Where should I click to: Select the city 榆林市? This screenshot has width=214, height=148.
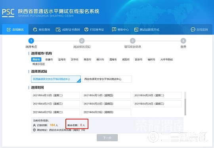[151, 59]
